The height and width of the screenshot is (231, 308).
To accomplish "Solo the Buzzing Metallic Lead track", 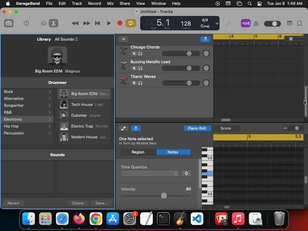I will [140, 68].
